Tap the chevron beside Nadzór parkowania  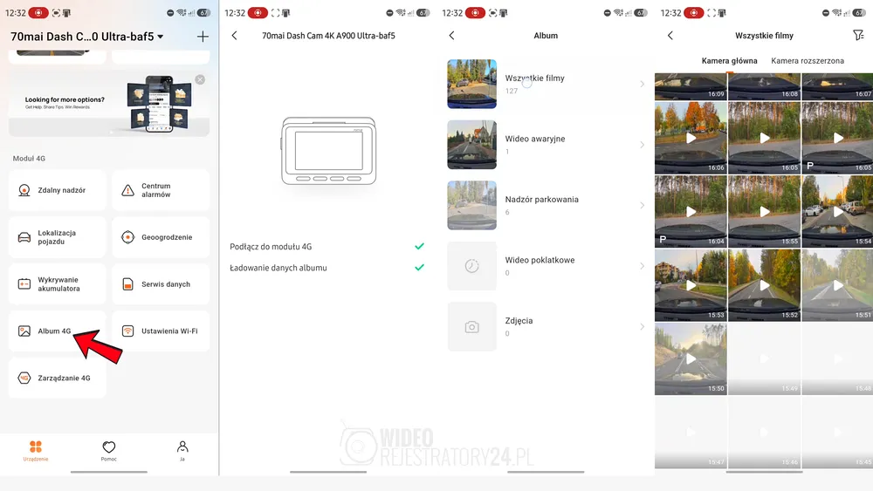[642, 205]
